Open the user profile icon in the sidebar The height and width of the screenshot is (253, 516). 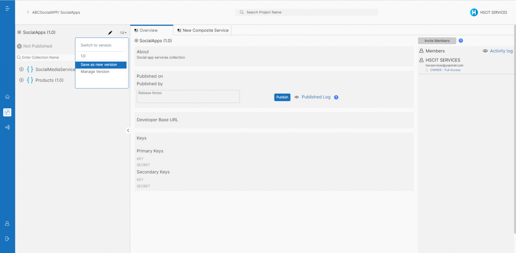point(7,223)
